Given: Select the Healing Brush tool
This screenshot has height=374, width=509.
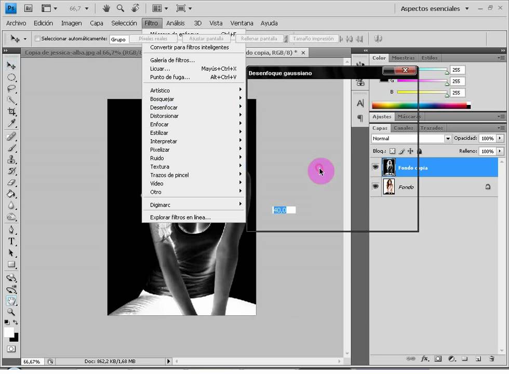Looking at the screenshot, I should coord(11,137).
